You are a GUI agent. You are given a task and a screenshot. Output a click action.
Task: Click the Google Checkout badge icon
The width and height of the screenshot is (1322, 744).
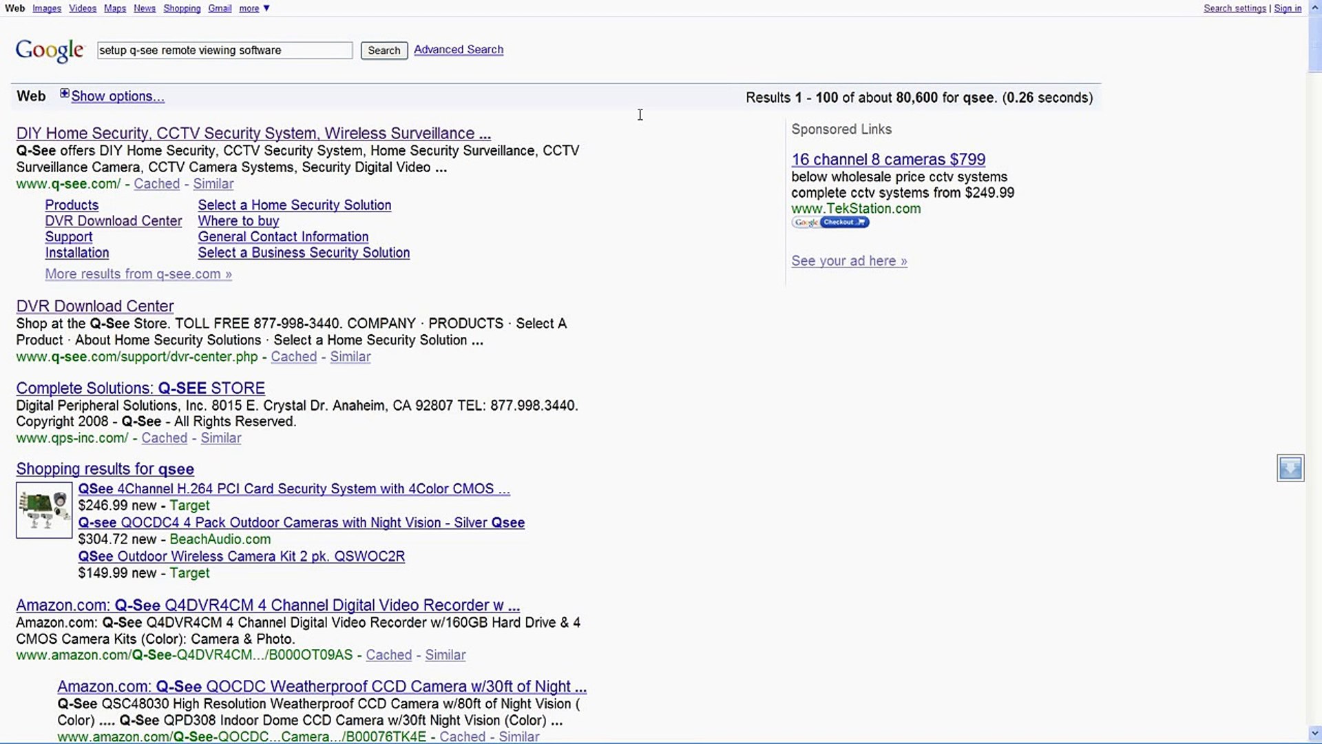830,223
